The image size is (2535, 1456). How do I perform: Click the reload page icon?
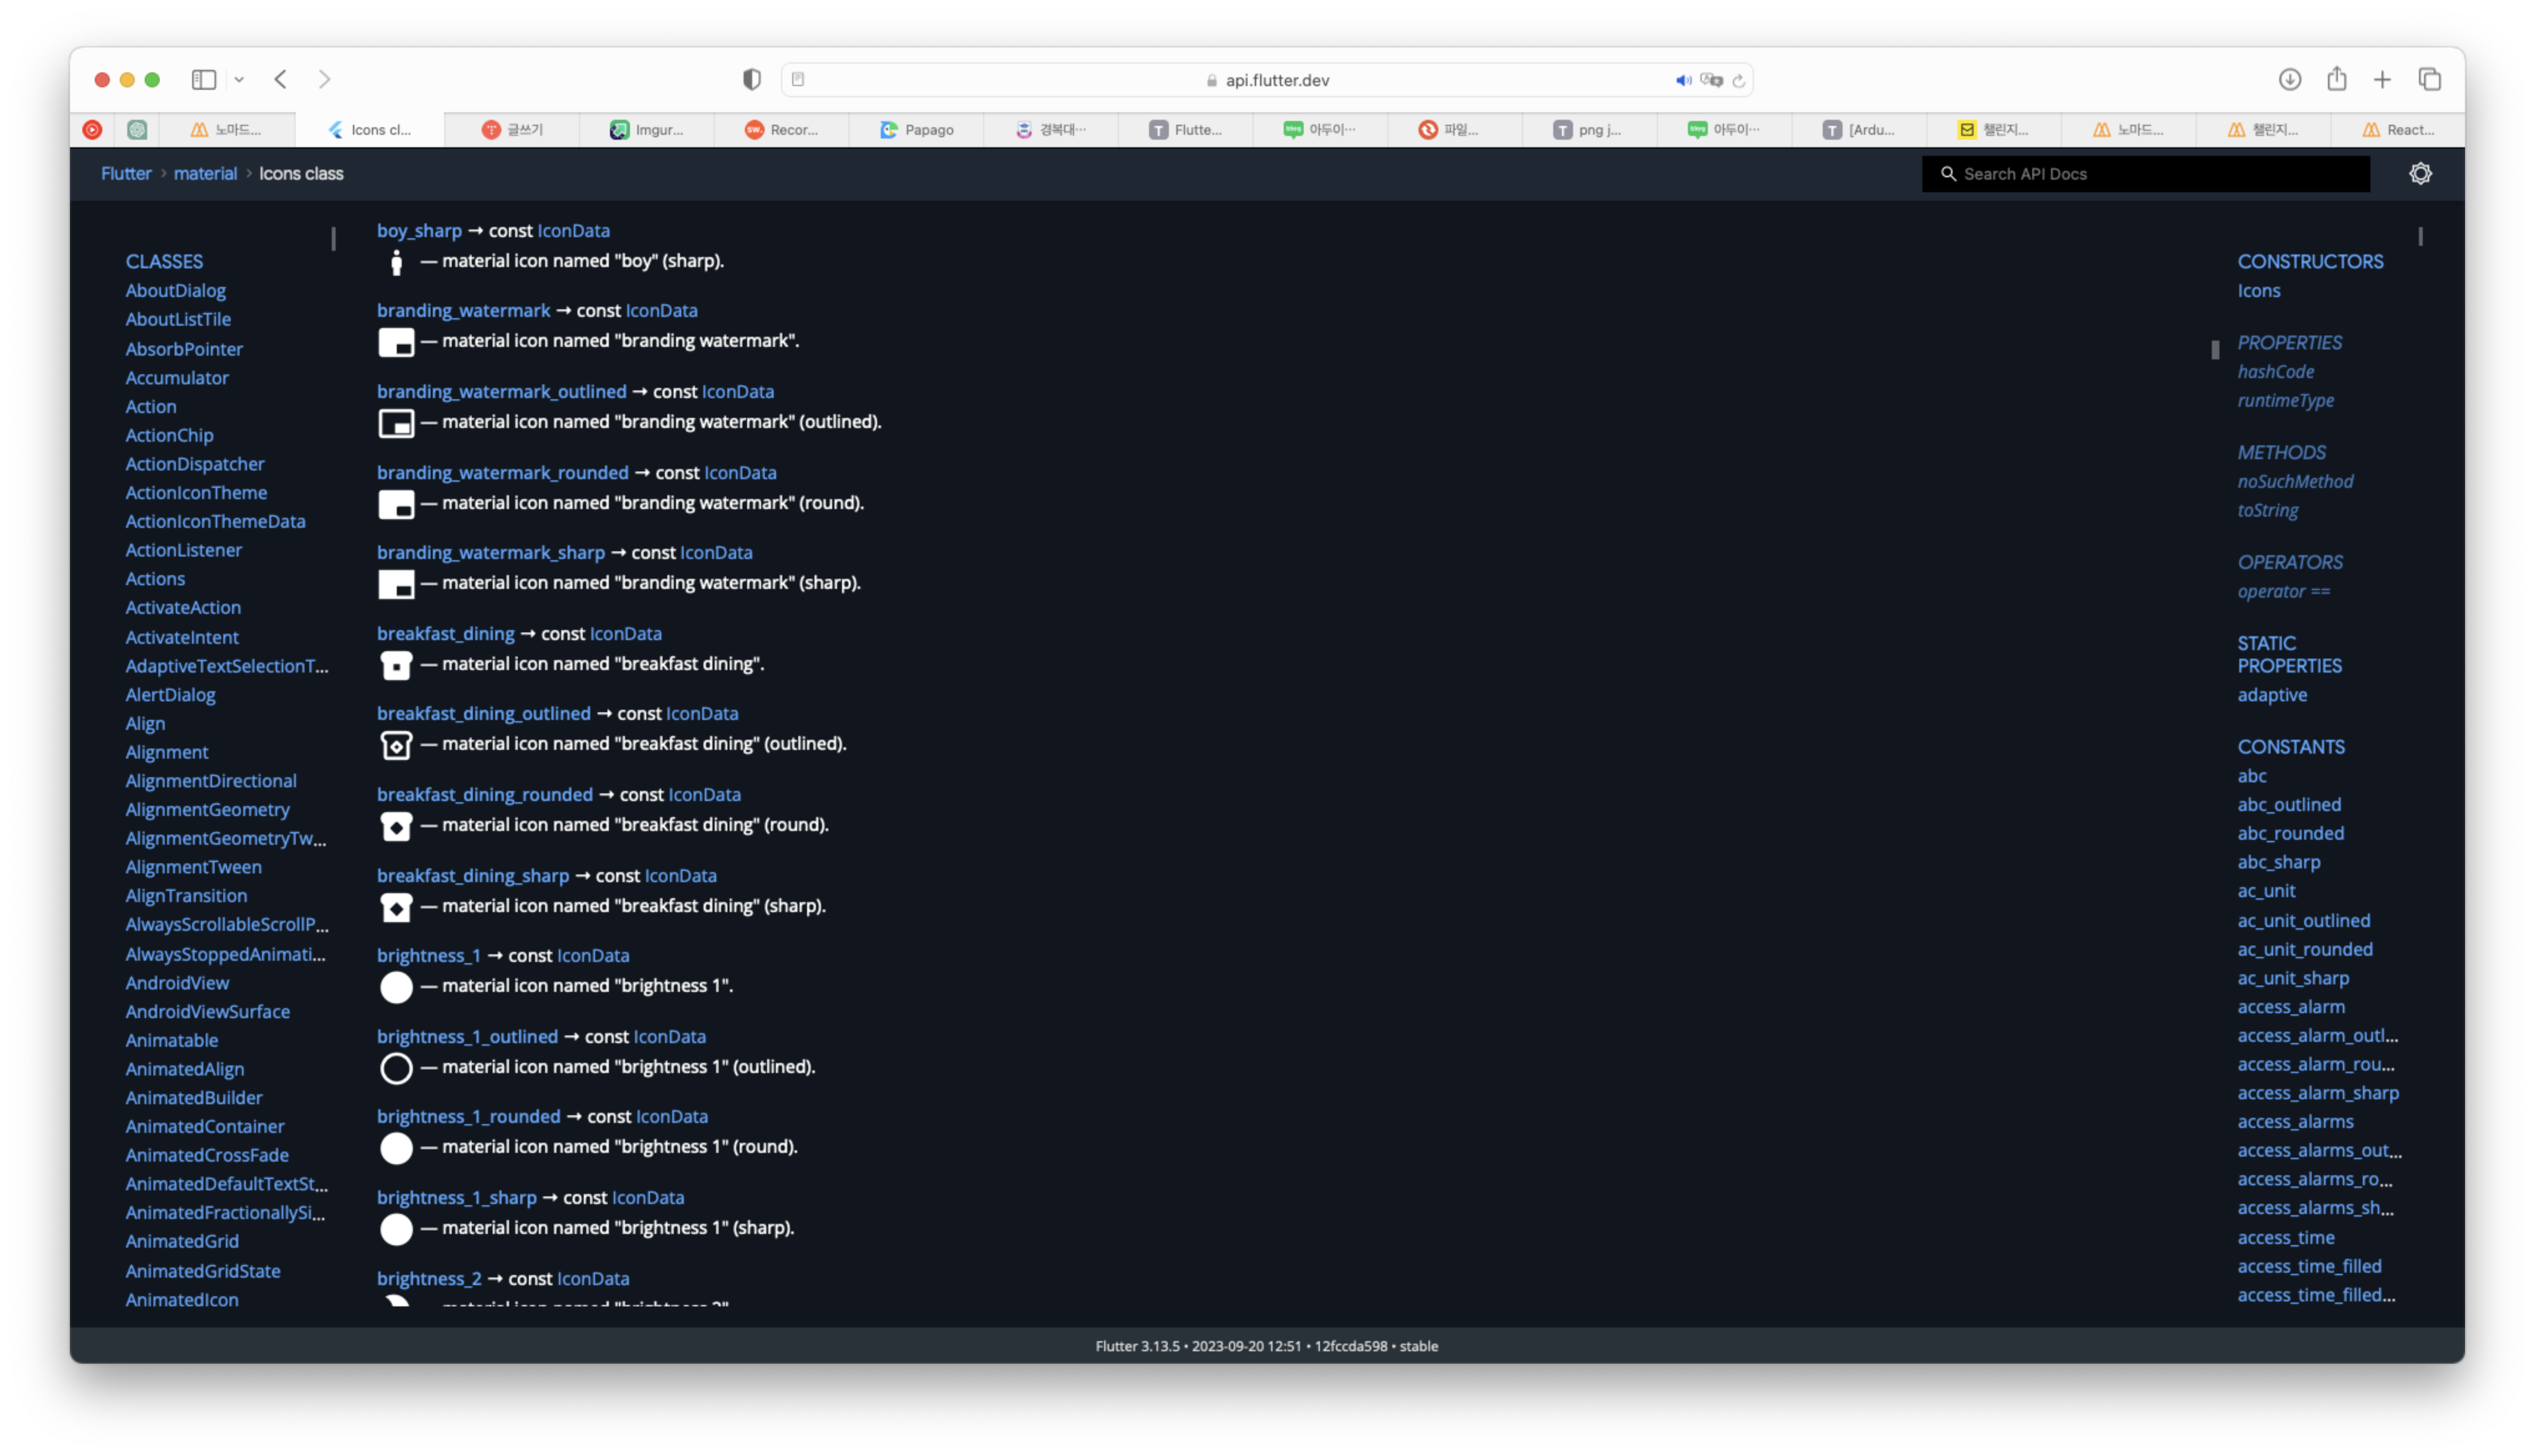pyautogui.click(x=1738, y=80)
